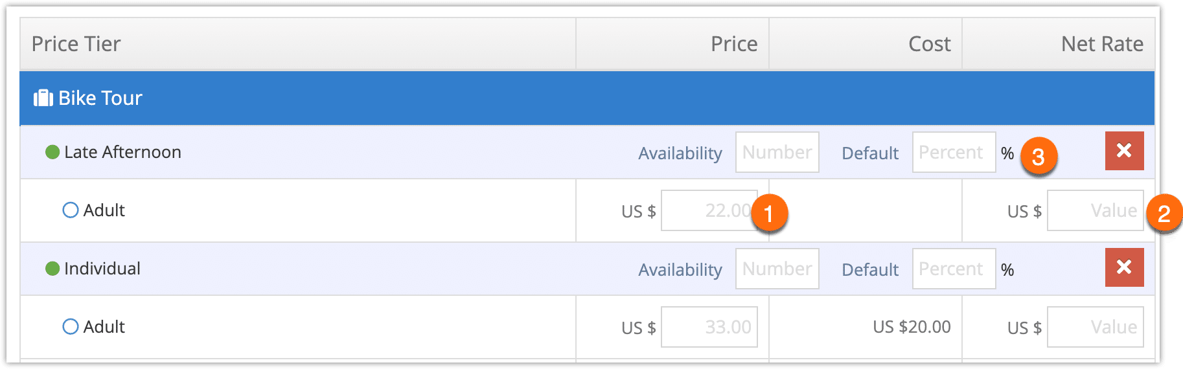
Task: Click the 33.00 price field
Action: [709, 327]
